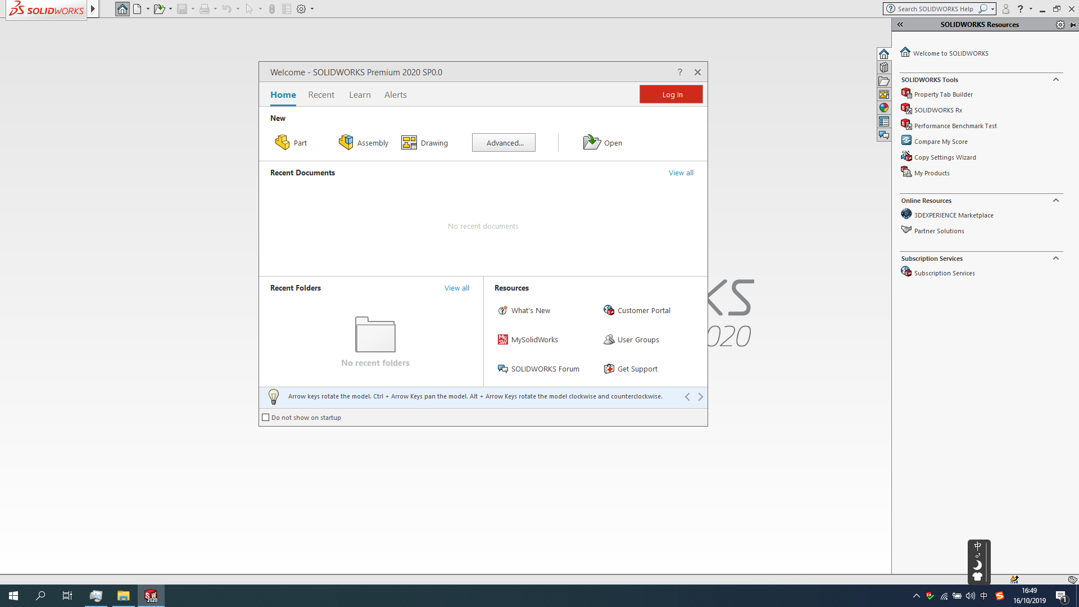Viewport: 1079px width, 607px height.
Task: Select the SOLIDWORKS Resources task pane tab
Action: pos(884,54)
